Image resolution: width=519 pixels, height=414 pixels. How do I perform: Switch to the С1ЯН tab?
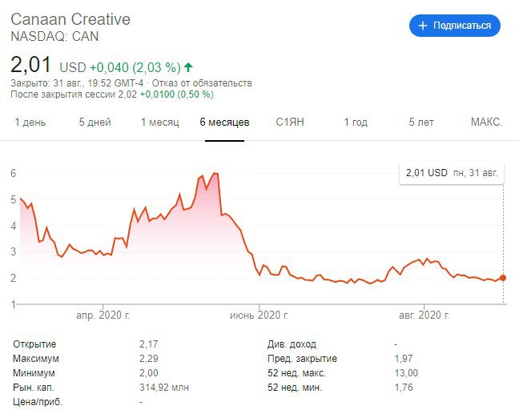pyautogui.click(x=290, y=123)
